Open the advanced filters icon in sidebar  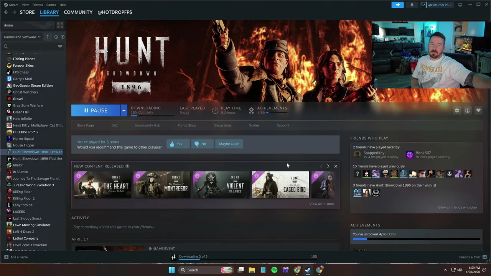click(60, 46)
